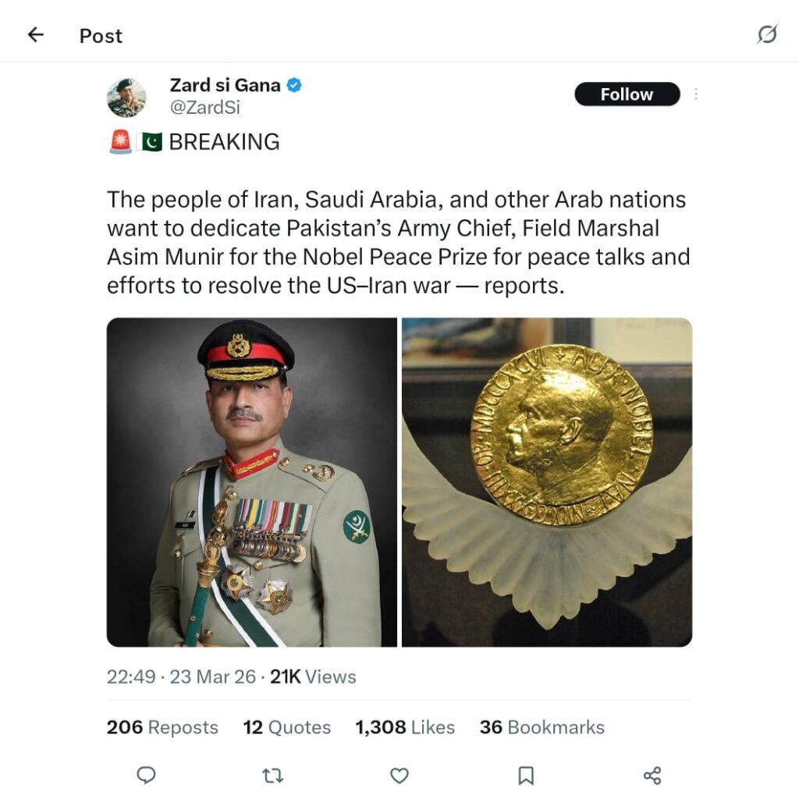Repost using the retweet arrows icon

coord(272,775)
